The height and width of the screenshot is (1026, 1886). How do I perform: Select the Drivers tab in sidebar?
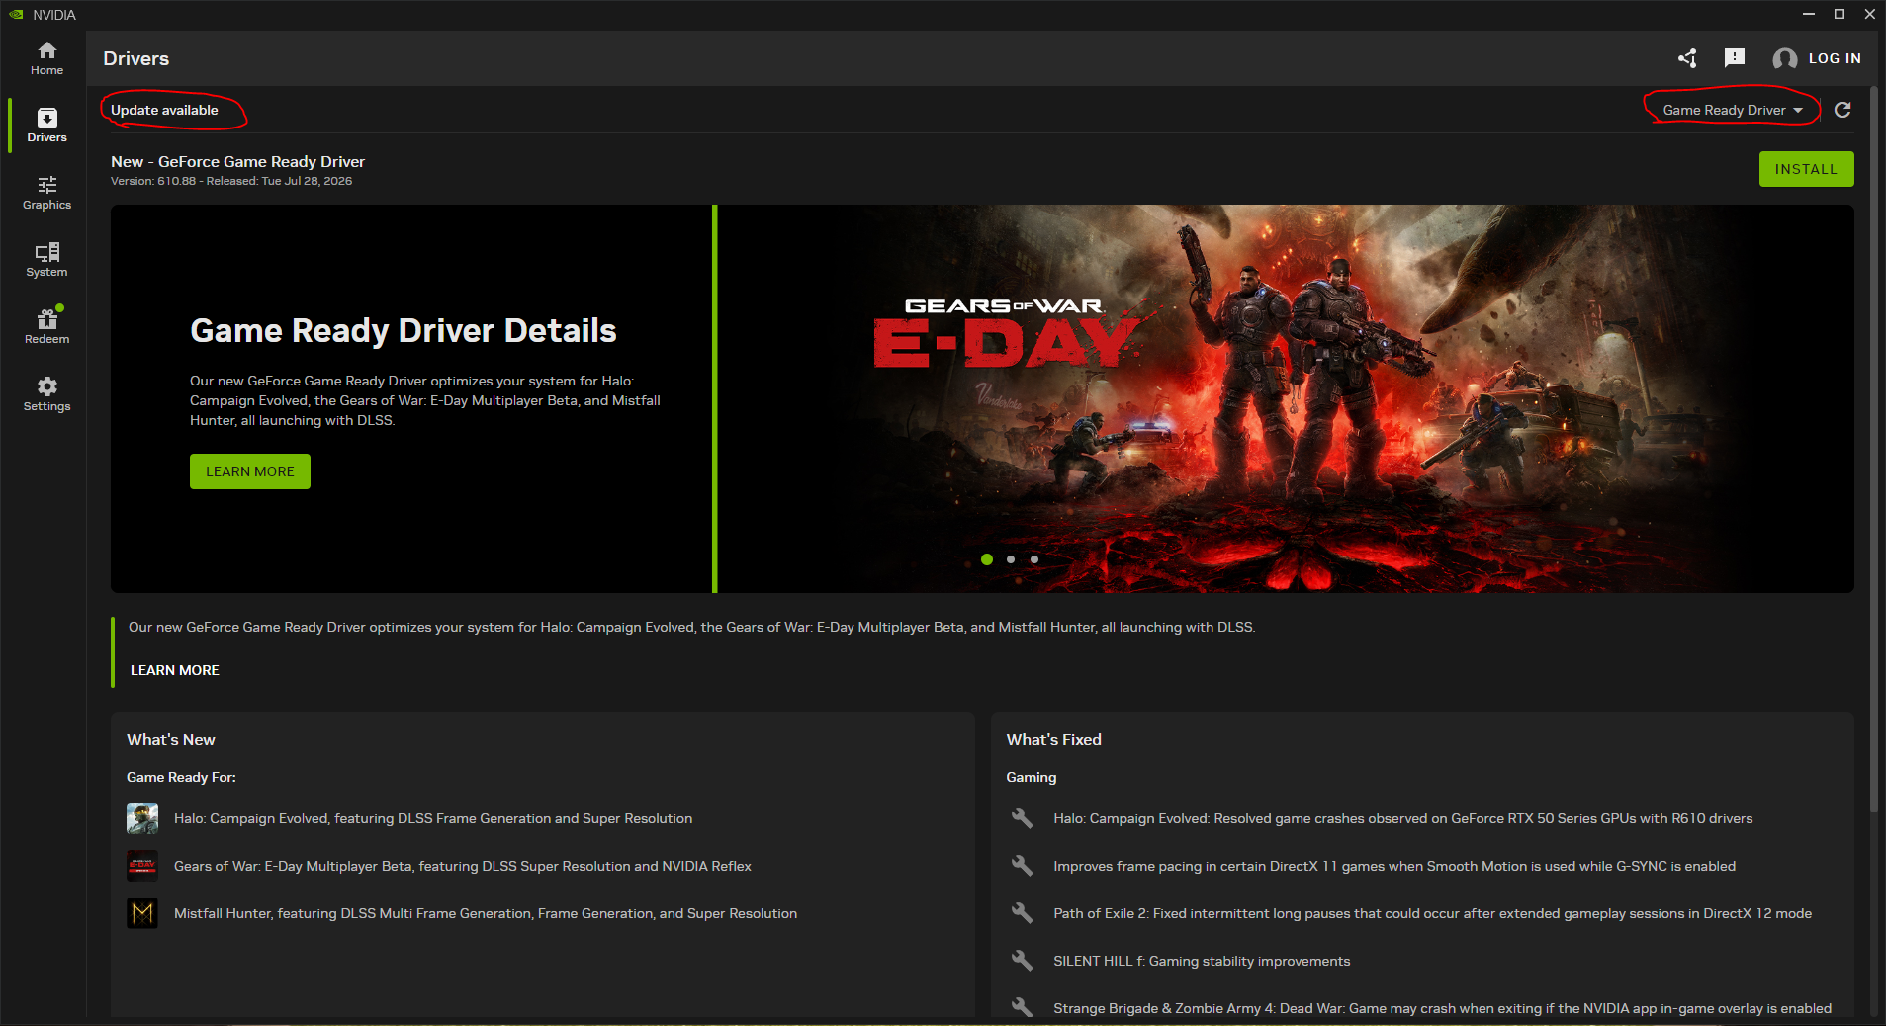[46, 126]
